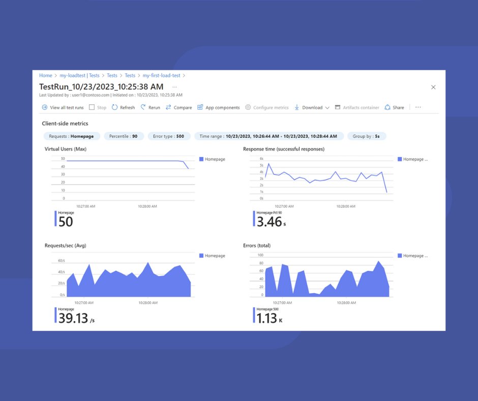Viewport: 478px width, 401px height.
Task: Click the Refresh icon
Action: coord(115,107)
